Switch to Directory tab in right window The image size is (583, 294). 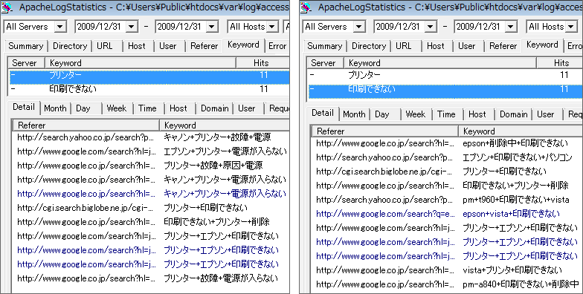369,46
